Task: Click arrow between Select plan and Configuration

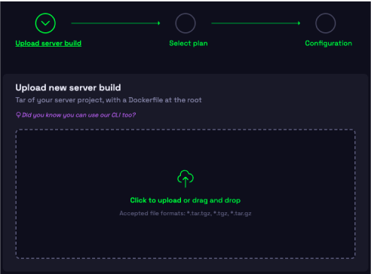Action: click(x=256, y=23)
